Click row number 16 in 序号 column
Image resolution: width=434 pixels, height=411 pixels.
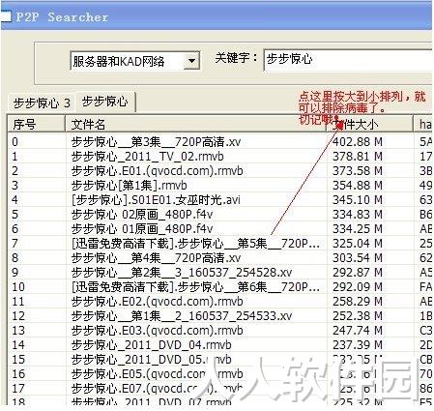coord(18,374)
